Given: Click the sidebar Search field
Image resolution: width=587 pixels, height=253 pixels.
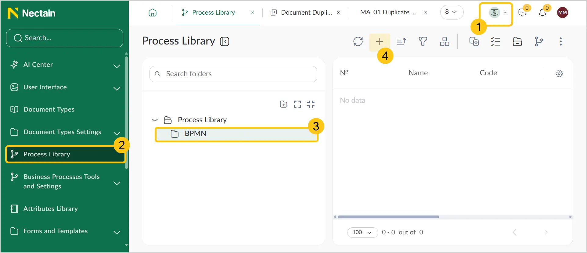Looking at the screenshot, I should 65,38.
